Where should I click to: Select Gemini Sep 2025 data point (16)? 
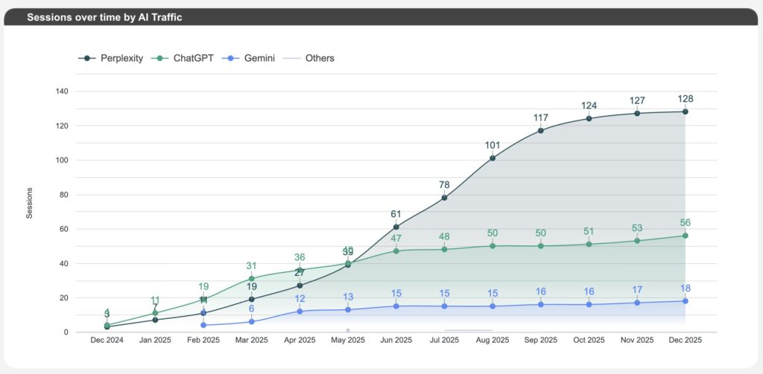pyautogui.click(x=541, y=305)
